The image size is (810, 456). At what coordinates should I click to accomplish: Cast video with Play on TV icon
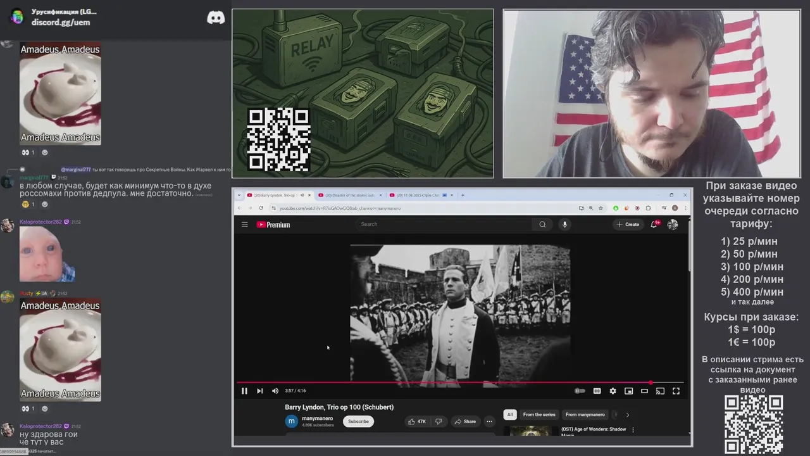(660, 391)
